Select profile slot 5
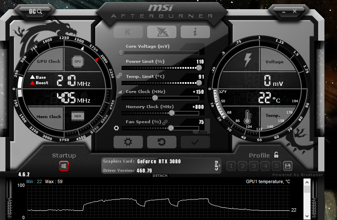337x220 pixels. tap(277, 166)
